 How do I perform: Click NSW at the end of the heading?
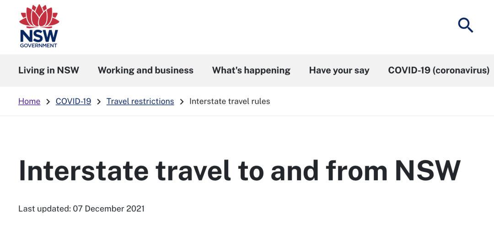click(x=428, y=171)
